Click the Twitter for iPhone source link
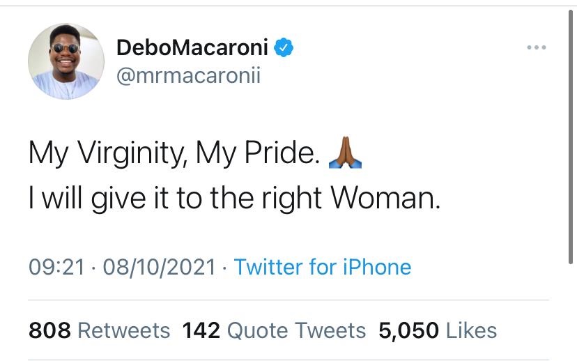Image resolution: width=577 pixels, height=361 pixels. pyautogui.click(x=322, y=267)
